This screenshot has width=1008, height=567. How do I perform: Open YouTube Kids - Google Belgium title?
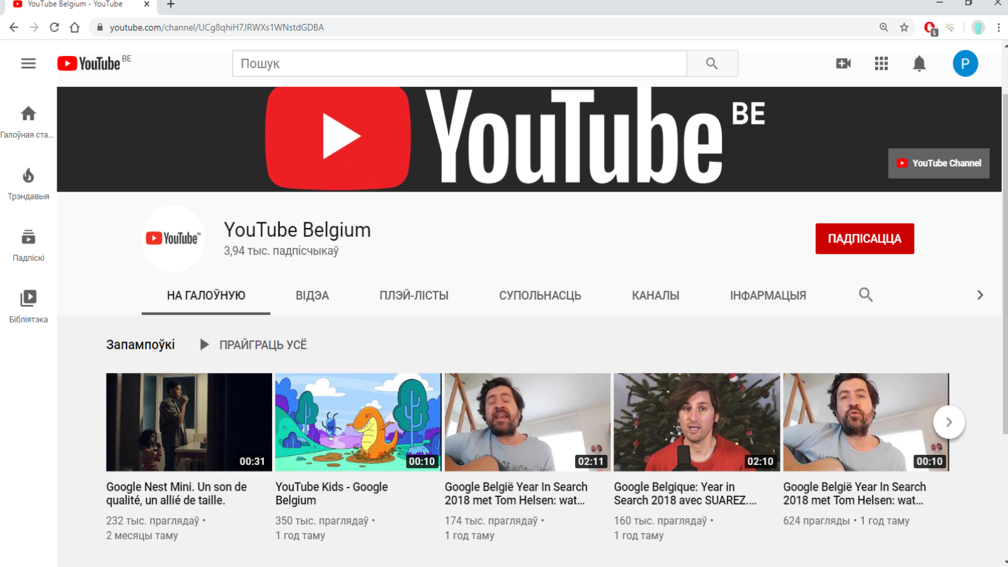click(332, 494)
